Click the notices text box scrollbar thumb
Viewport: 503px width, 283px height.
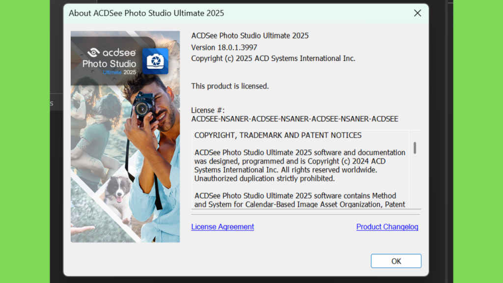tap(415, 148)
